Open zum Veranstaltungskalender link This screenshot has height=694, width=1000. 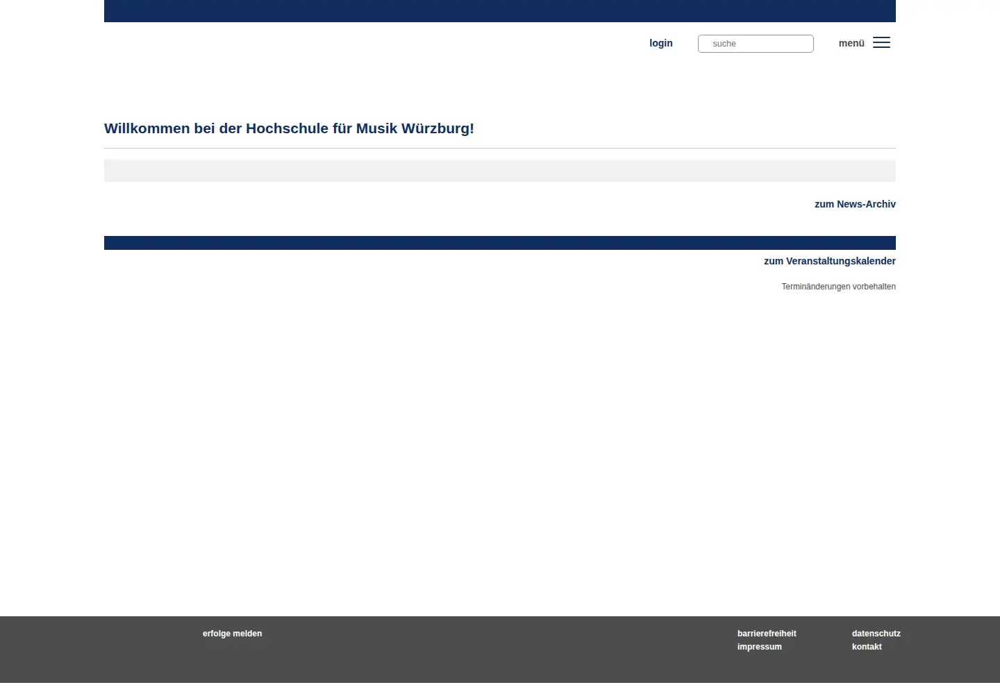(x=830, y=261)
